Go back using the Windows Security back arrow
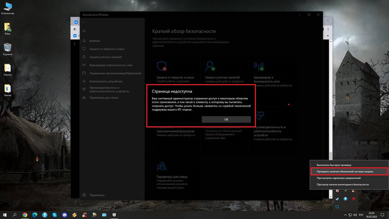Screen dimensions: 389x219 [84, 22]
